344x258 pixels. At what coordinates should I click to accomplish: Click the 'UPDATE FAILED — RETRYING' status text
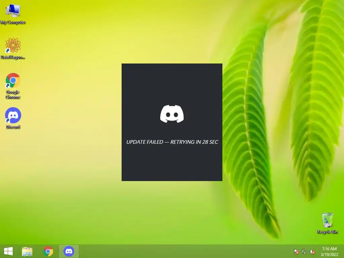pos(172,142)
